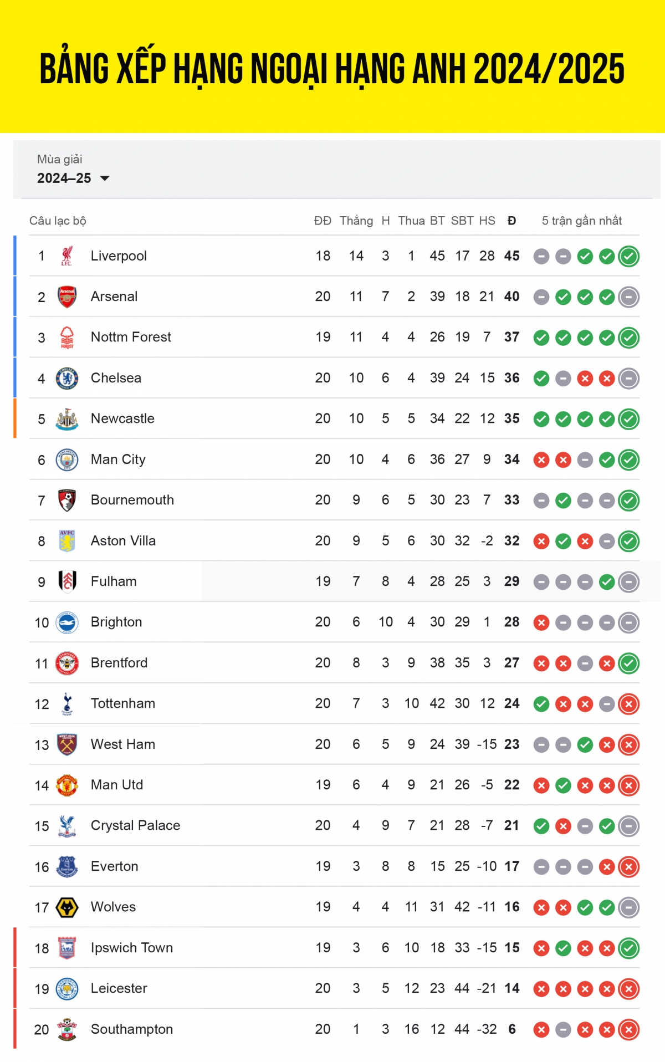Select Leicester's latest loss result icon
The height and width of the screenshot is (1062, 665).
click(x=629, y=989)
